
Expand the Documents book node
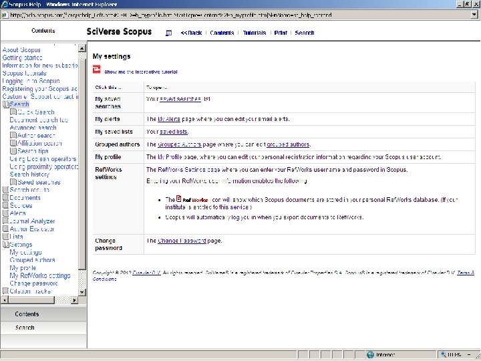5,198
